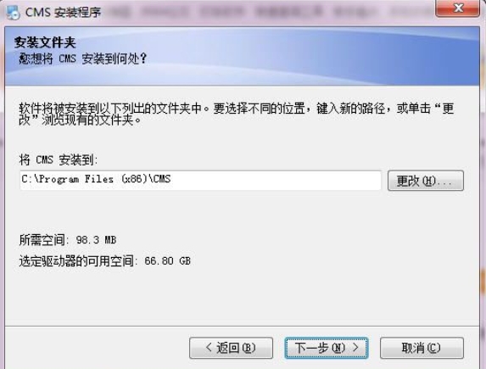The height and width of the screenshot is (369, 486).
Task: Click the CMS installer icon in title bar
Action: (13, 13)
